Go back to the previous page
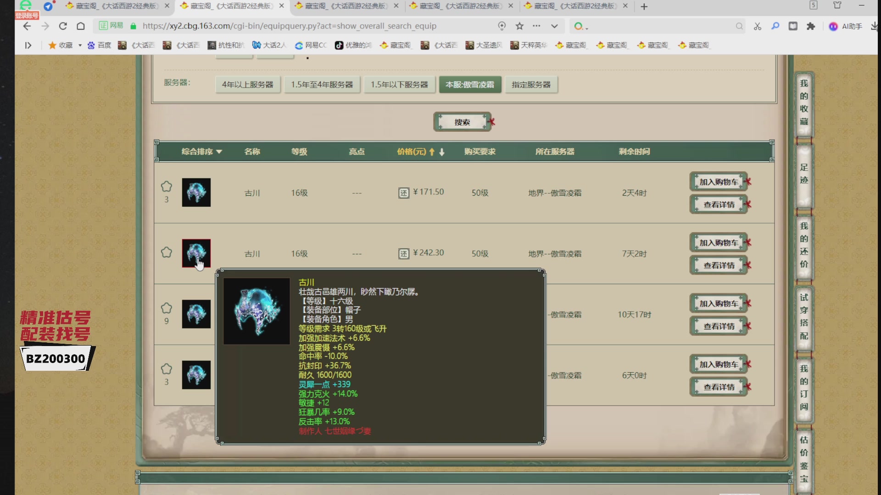The width and height of the screenshot is (881, 495). (27, 26)
